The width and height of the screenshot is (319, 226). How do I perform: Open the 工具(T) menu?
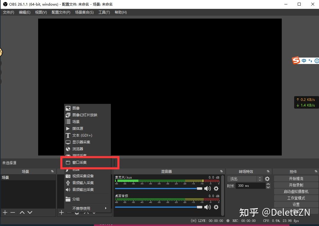click(x=104, y=12)
